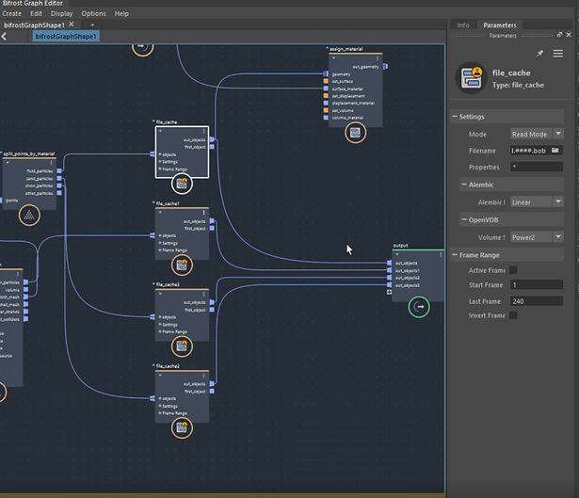The width and height of the screenshot is (579, 498).
Task: Expand Frame Range on file_cache1 node
Action: pyautogui.click(x=160, y=250)
